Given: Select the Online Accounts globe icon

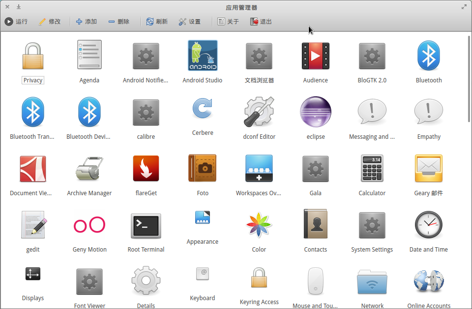Looking at the screenshot, I should [429, 281].
